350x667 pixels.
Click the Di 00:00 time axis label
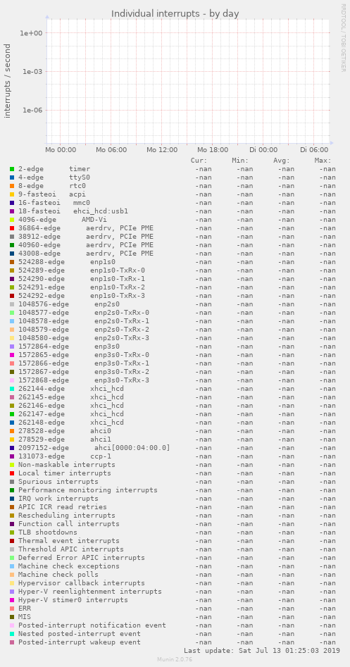point(263,150)
